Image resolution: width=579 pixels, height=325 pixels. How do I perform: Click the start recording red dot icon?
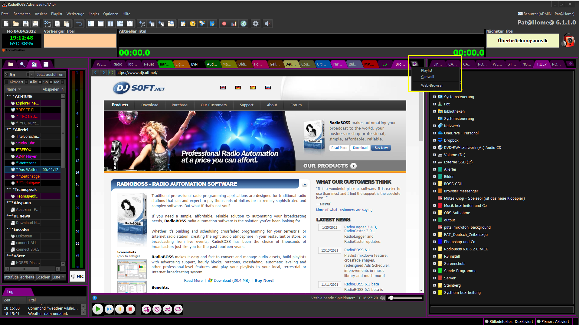224,24
